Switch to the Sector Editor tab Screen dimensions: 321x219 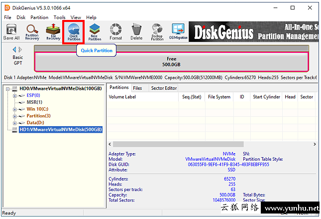[164, 88]
